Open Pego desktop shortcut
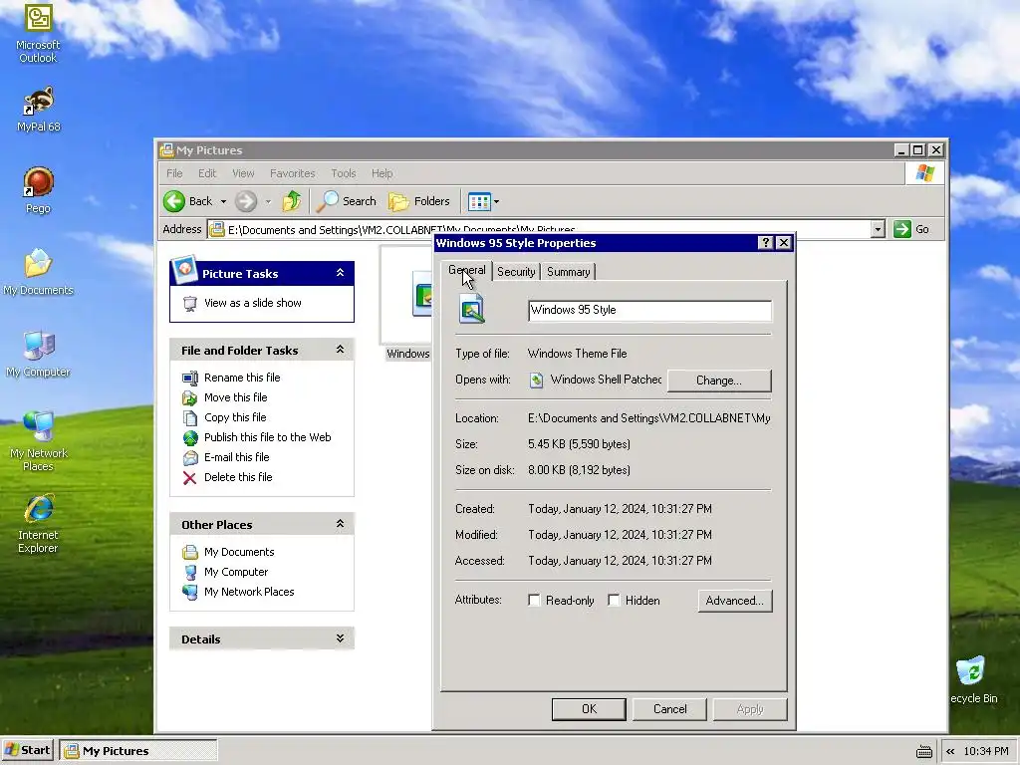The height and width of the screenshot is (765, 1020). click(38, 190)
